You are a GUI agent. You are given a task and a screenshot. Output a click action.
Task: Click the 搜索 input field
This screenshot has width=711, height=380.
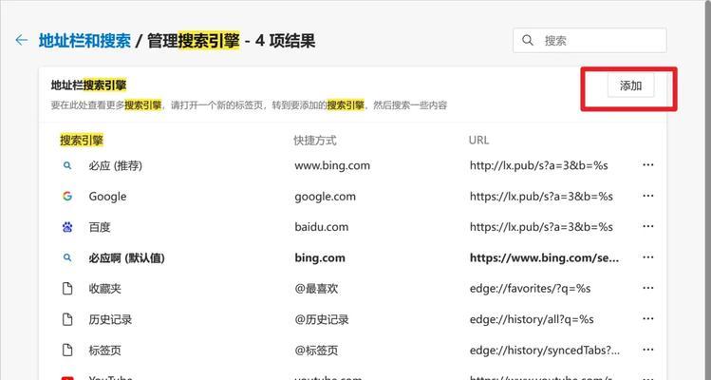click(598, 41)
